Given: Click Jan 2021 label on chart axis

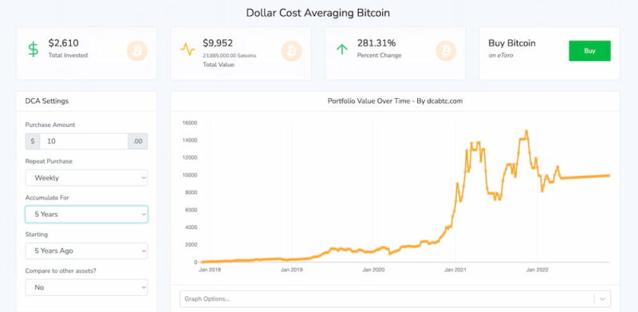Looking at the screenshot, I should pyautogui.click(x=455, y=270).
